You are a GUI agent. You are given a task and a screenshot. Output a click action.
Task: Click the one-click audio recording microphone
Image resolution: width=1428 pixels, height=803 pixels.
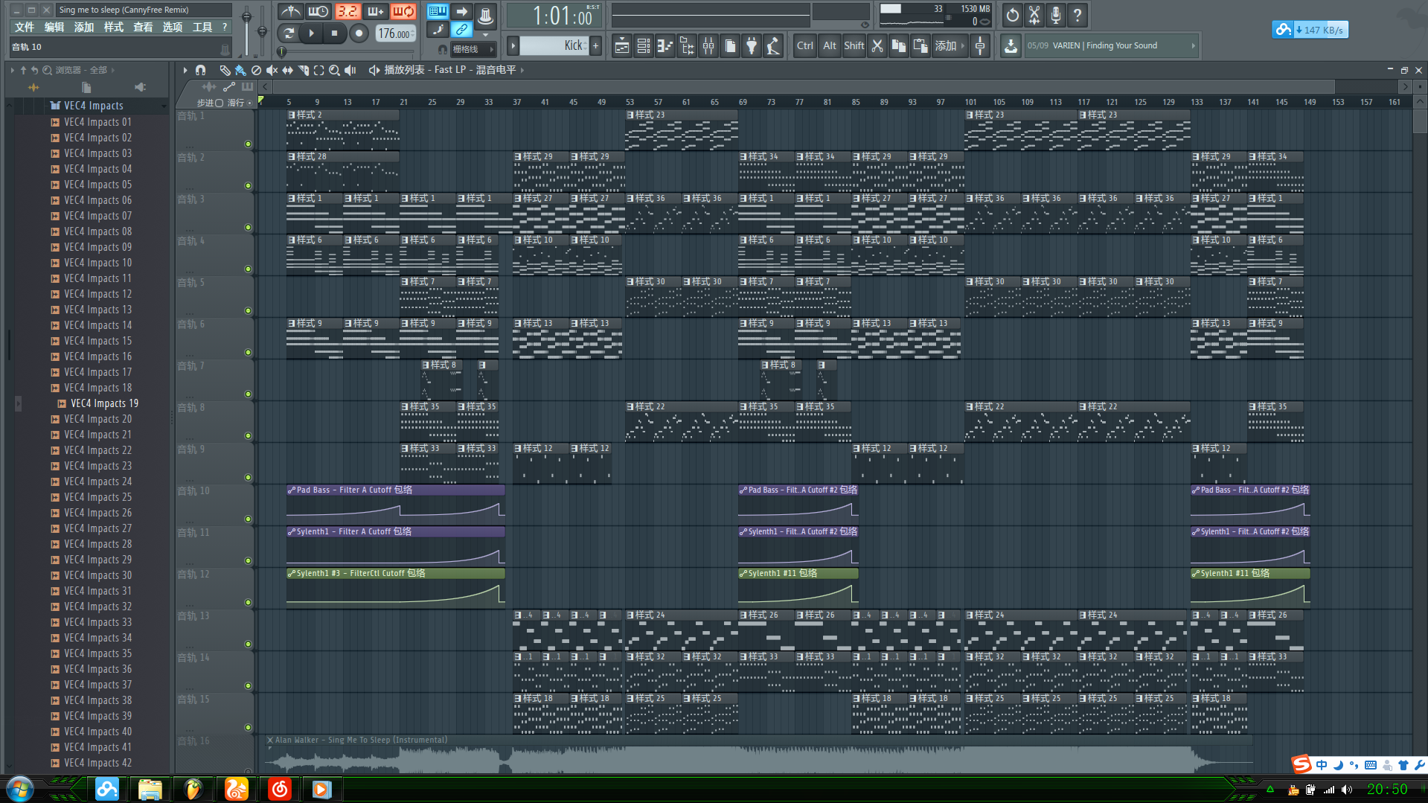1056,15
